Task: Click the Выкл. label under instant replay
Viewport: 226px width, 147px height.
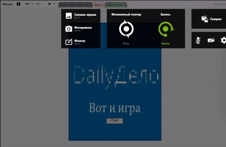Action: [x=126, y=43]
